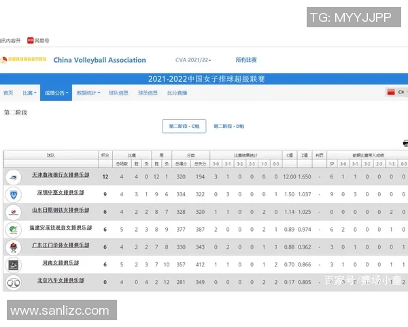Click the Guangdong Jiangmen team logo
The height and width of the screenshot is (327, 408).
[x=14, y=247]
